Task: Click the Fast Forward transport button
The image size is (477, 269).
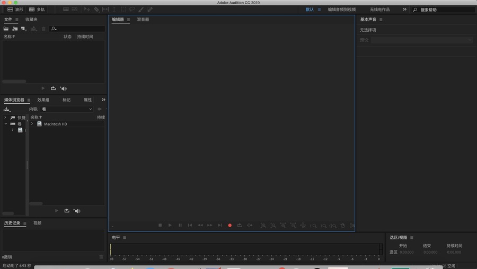Action: tap(210, 225)
